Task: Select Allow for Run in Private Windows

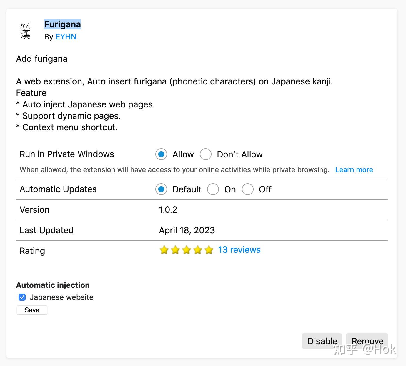Action: pyautogui.click(x=161, y=154)
